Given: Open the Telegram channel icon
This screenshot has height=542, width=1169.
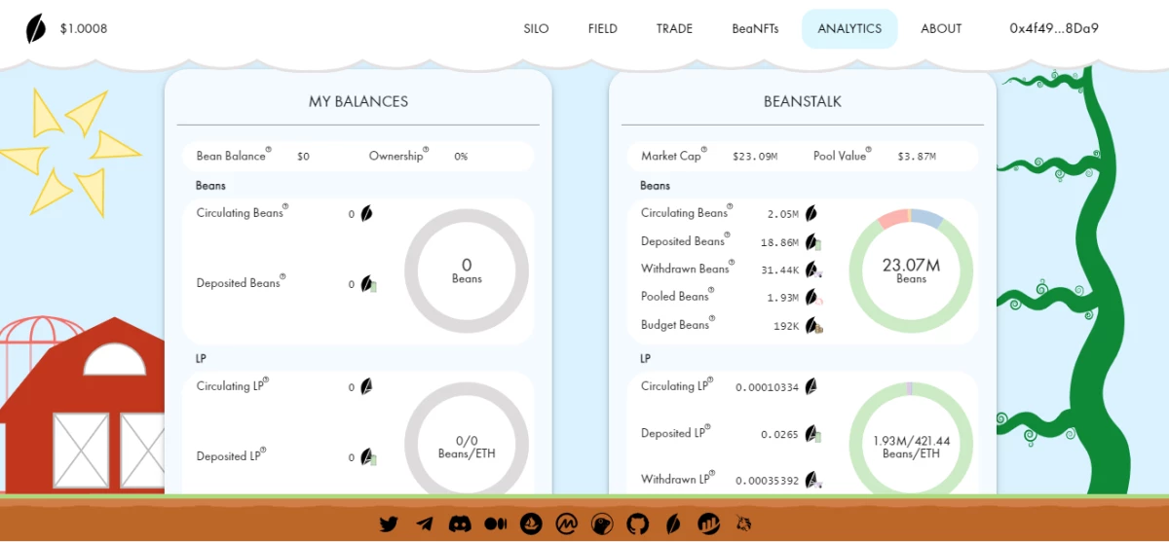Looking at the screenshot, I should [x=425, y=524].
